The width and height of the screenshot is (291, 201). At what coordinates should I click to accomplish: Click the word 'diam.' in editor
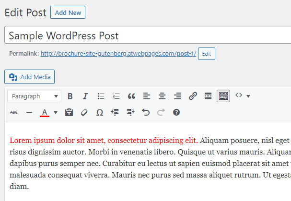click(19, 186)
